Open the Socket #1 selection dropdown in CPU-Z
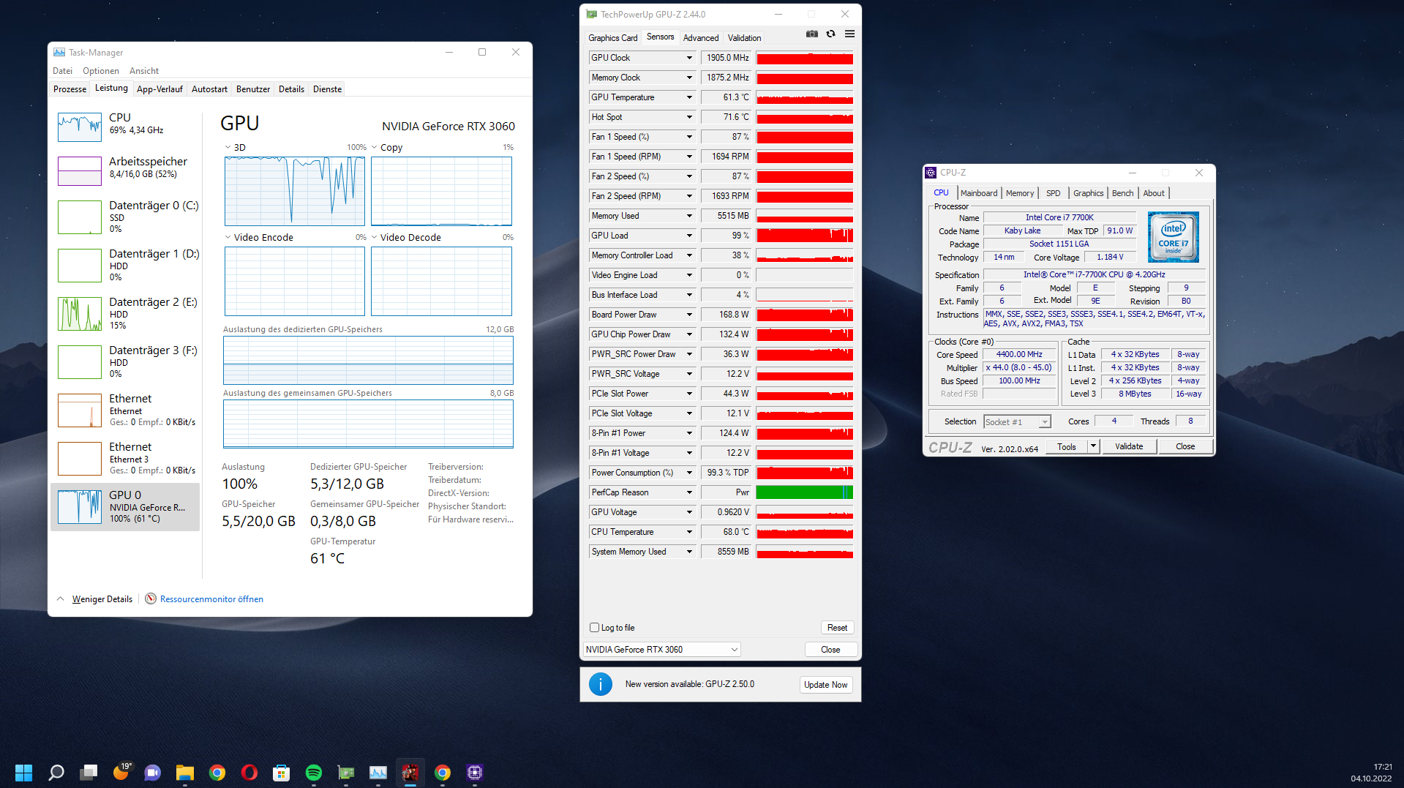Screen dimensions: 1404x788 1044,421
